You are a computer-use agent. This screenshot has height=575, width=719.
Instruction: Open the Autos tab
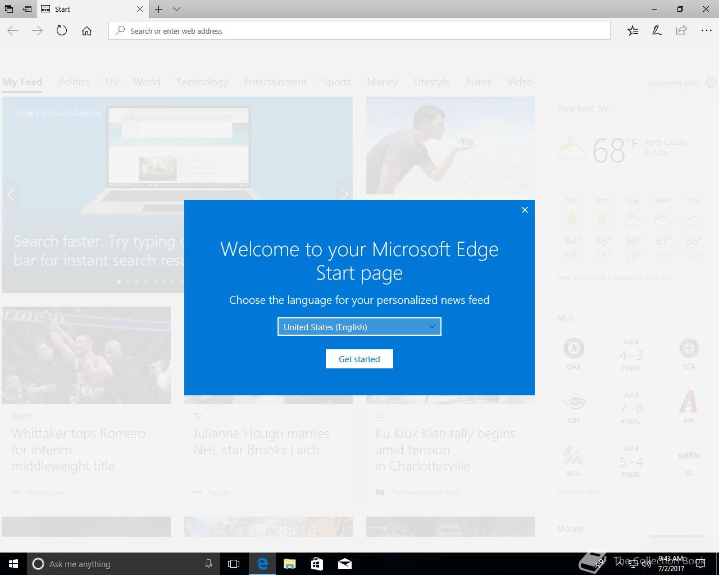click(478, 82)
